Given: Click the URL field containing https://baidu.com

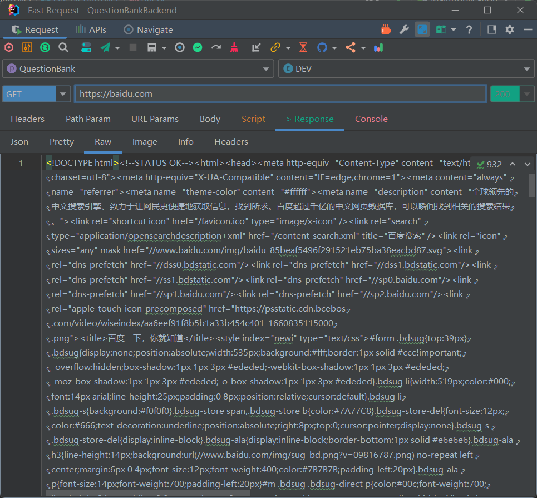Looking at the screenshot, I should [x=281, y=94].
